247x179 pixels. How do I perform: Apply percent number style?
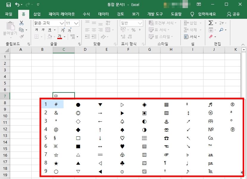pos(133,30)
